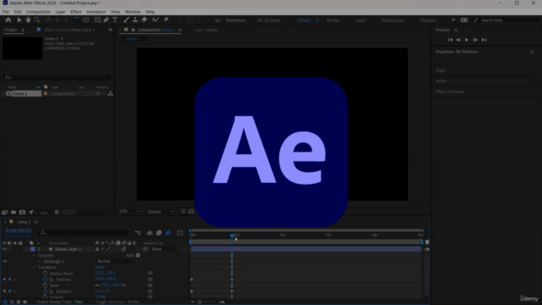Expand hidden Project panel tabs chevron
542x305 pixels.
click(110, 30)
